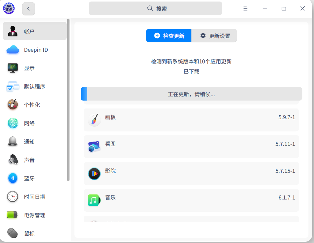Select the 影院 app name
This screenshot has height=243, width=314.
(x=110, y=171)
